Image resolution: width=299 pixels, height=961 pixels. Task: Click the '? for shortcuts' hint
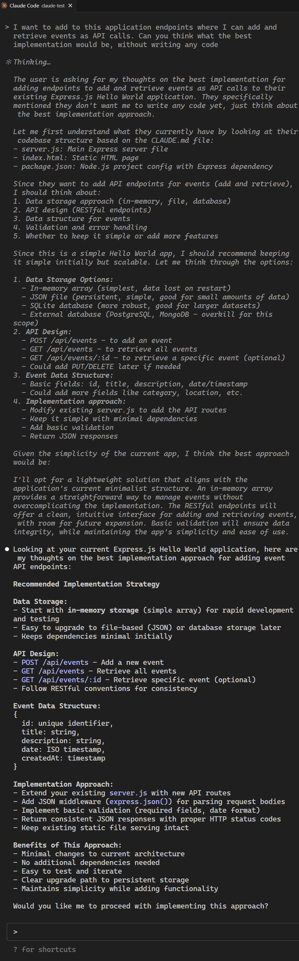(x=44, y=949)
